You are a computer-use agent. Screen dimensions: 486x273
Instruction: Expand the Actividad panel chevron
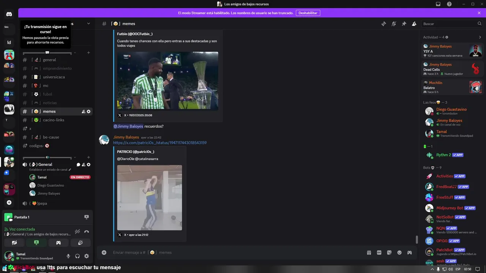pyautogui.click(x=480, y=37)
